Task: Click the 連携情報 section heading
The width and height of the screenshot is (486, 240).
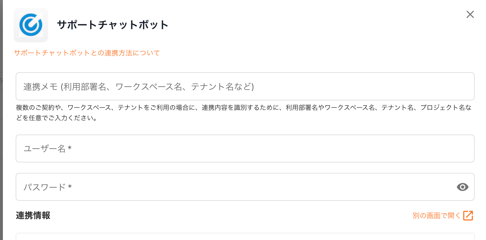Action: pos(33,216)
